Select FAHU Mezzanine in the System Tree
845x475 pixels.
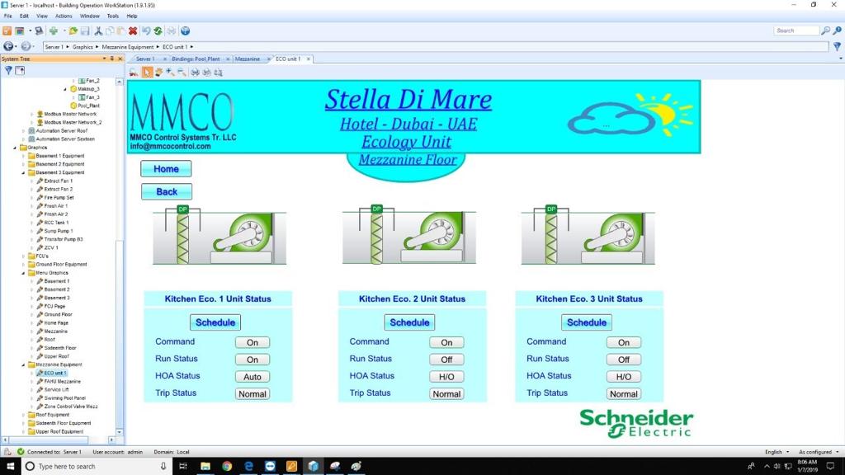[x=63, y=382]
